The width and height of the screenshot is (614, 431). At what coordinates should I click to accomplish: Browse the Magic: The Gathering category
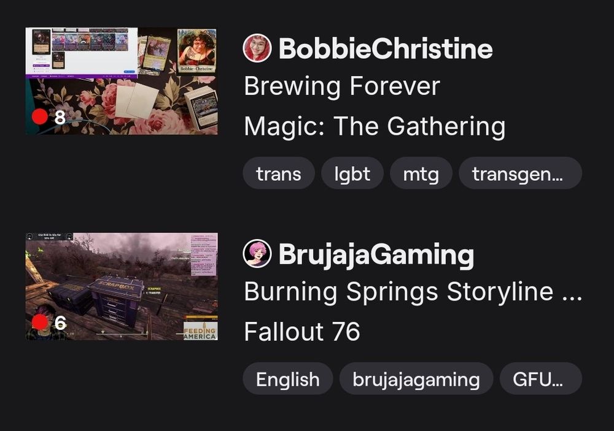point(375,126)
